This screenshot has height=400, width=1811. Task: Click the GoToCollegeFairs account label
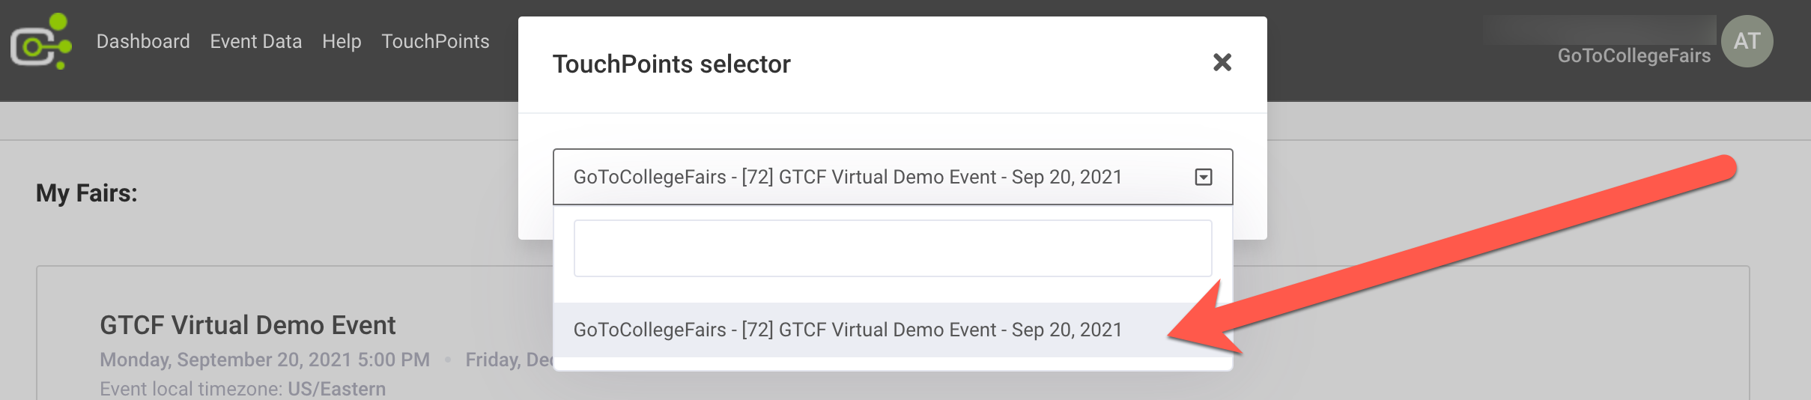pos(1633,56)
